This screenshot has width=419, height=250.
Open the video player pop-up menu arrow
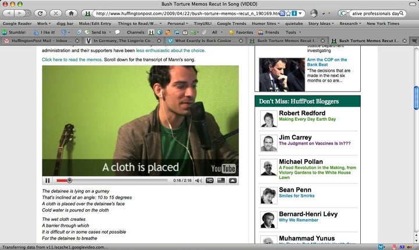233,181
